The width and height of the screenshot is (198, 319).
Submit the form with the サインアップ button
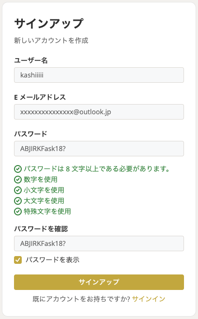click(x=99, y=282)
